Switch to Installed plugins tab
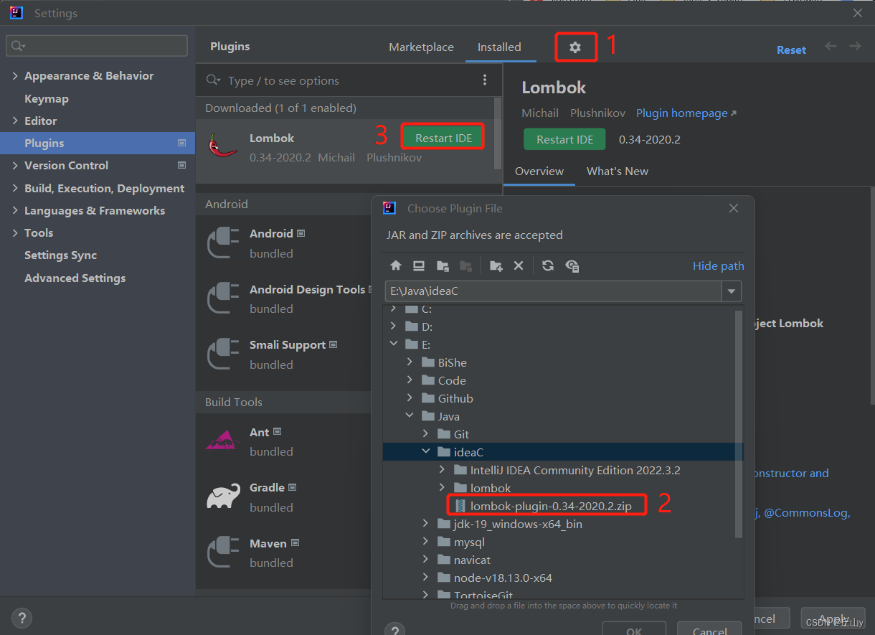875x635 pixels. pyautogui.click(x=499, y=47)
